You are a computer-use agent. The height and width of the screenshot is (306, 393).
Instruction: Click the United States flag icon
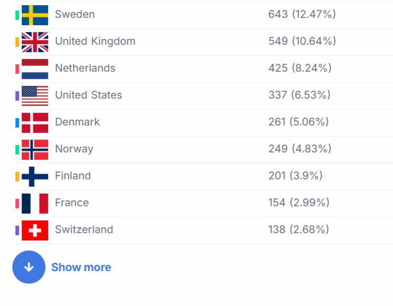click(x=35, y=95)
